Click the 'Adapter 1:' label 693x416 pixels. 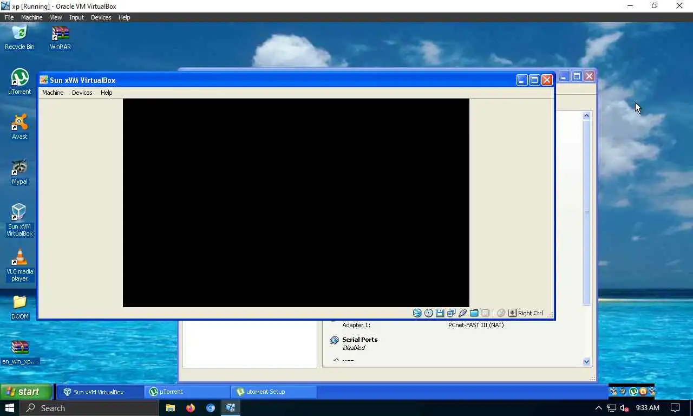pos(356,325)
